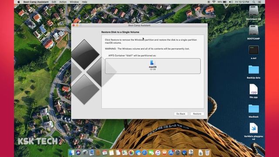Click 'Restore Disk to a Single Volume' heading
279x157 pixels.
[120, 32]
